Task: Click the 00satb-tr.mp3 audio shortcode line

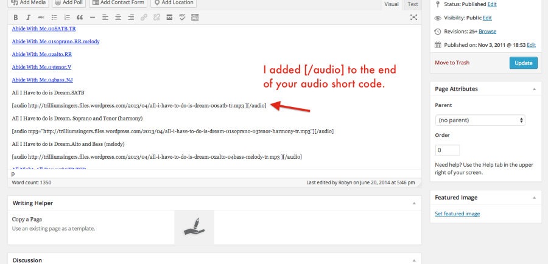Action: pos(139,105)
